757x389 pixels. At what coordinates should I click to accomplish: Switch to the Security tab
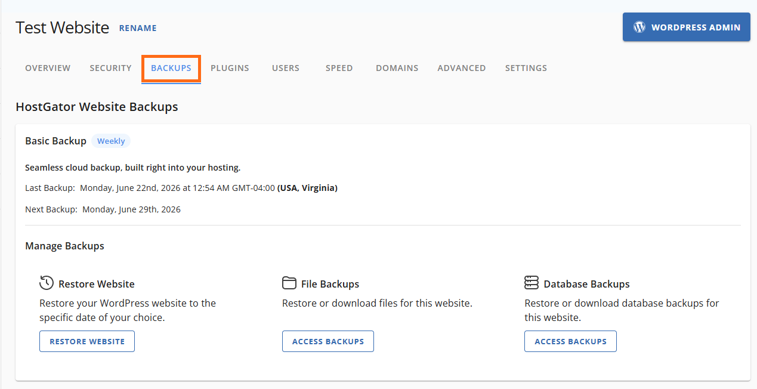click(x=110, y=68)
